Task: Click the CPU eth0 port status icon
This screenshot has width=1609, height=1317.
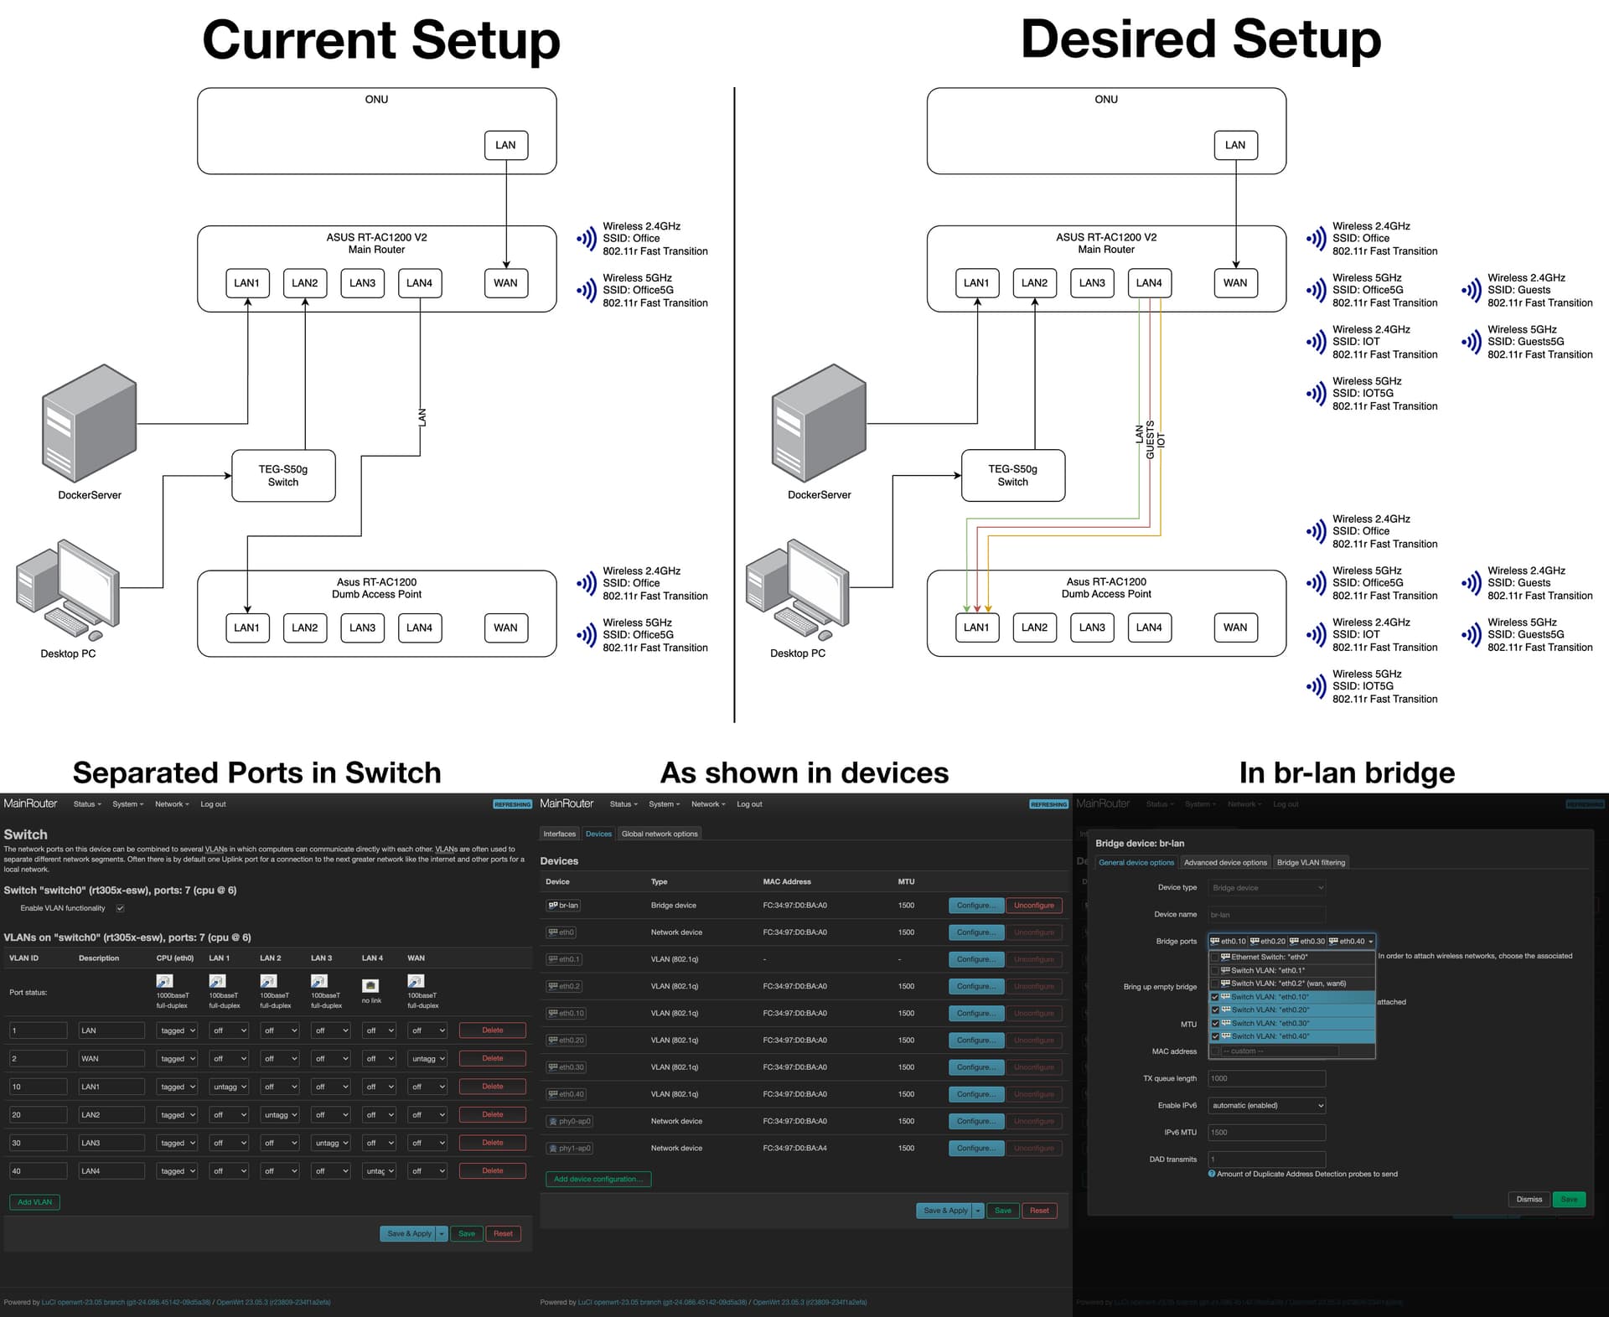Action: (164, 981)
